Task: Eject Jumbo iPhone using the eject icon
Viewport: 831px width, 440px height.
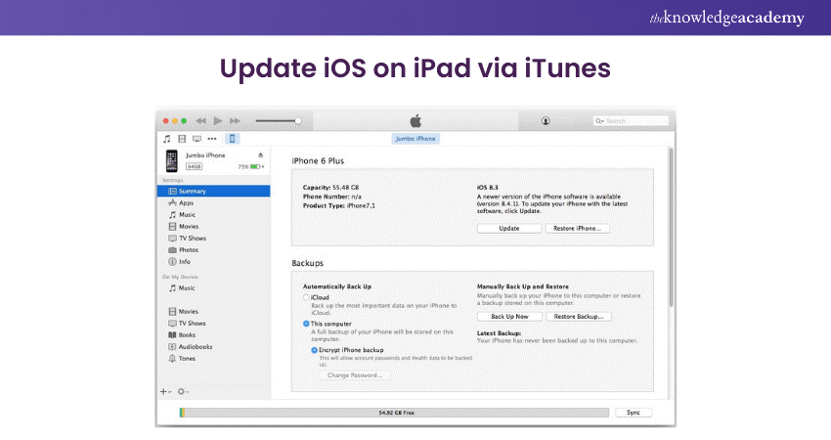Action: 260,155
